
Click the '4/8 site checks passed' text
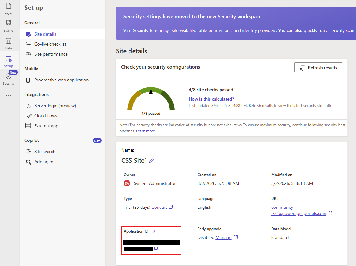(x=211, y=90)
